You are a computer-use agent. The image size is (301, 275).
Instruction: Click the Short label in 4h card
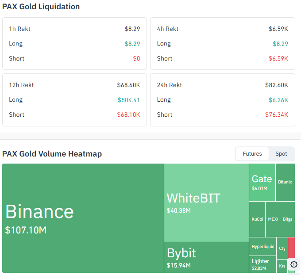click(165, 58)
